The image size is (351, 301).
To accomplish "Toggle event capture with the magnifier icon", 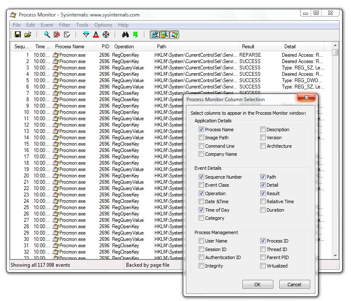I will [47, 35].
